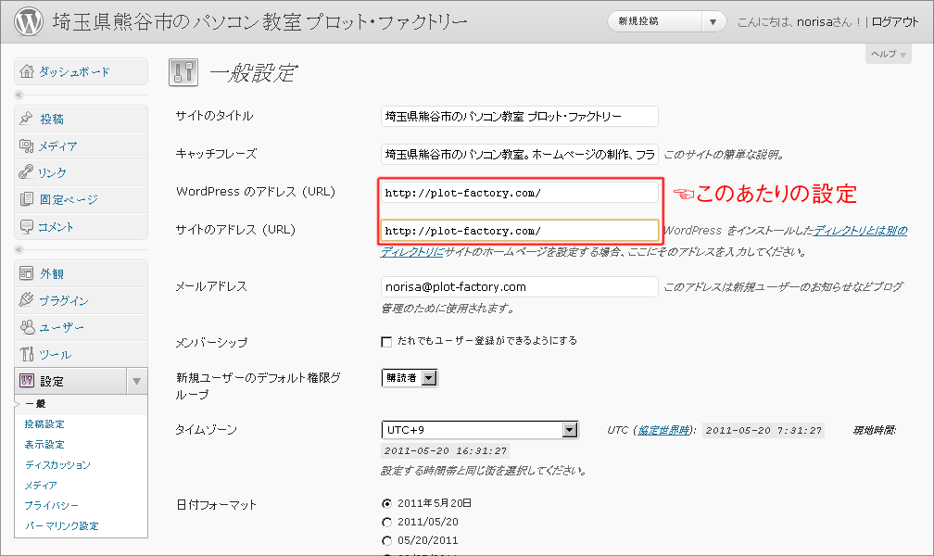The width and height of the screenshot is (934, 556).
Task: Open ツール menu
Action: (x=56, y=355)
